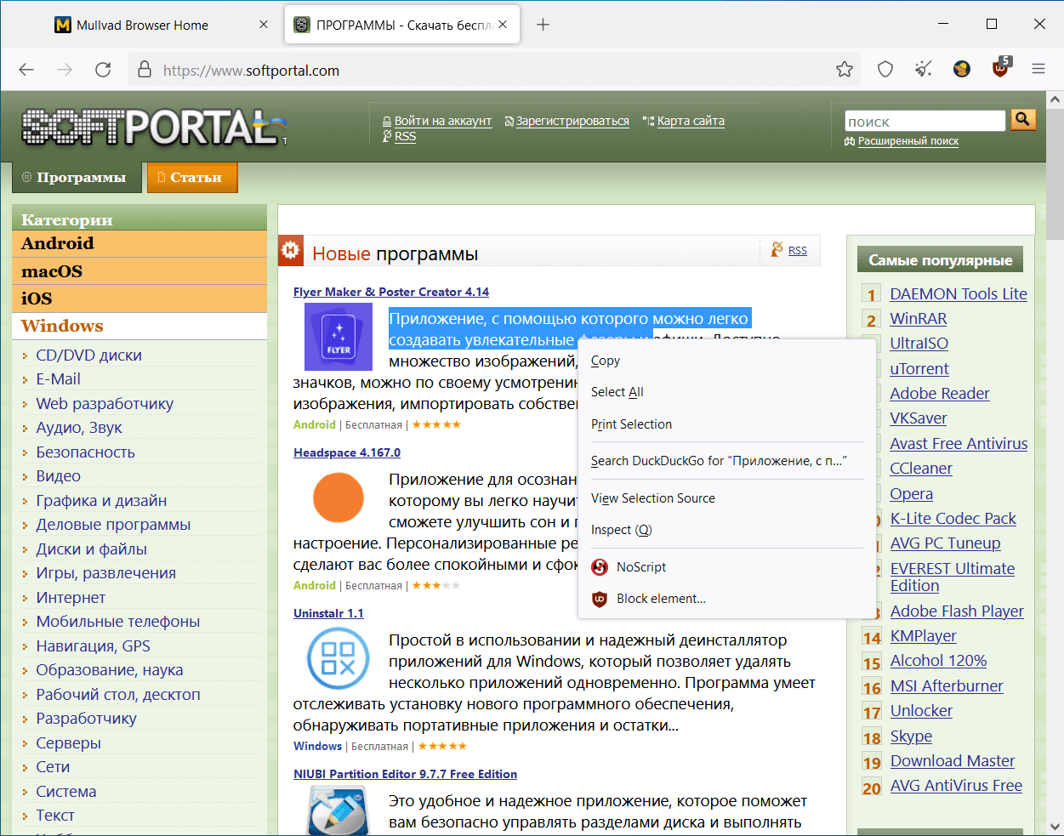The height and width of the screenshot is (836, 1064).
Task: Click the SoftPortal logo
Action: point(153,128)
